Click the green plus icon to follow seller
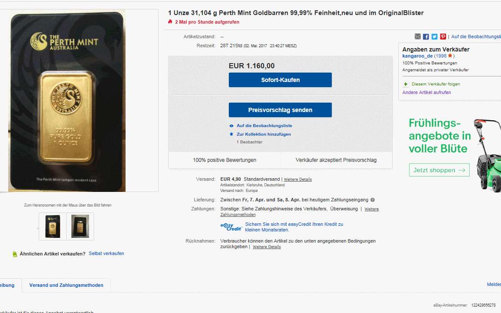Image resolution: width=501 pixels, height=313 pixels. [406, 84]
